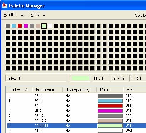The image size is (146, 133).
Task: Click frequency value 133300
Action: 41,126
